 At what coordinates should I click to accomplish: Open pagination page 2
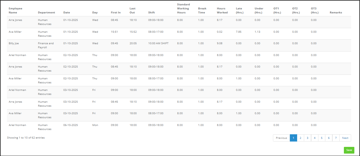tap(300, 138)
